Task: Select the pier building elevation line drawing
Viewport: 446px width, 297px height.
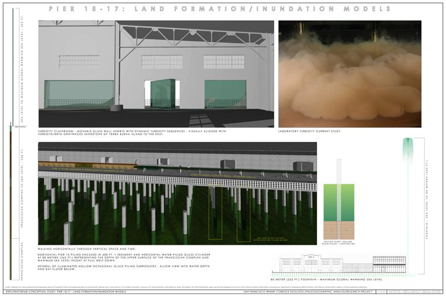Action: coord(338,265)
